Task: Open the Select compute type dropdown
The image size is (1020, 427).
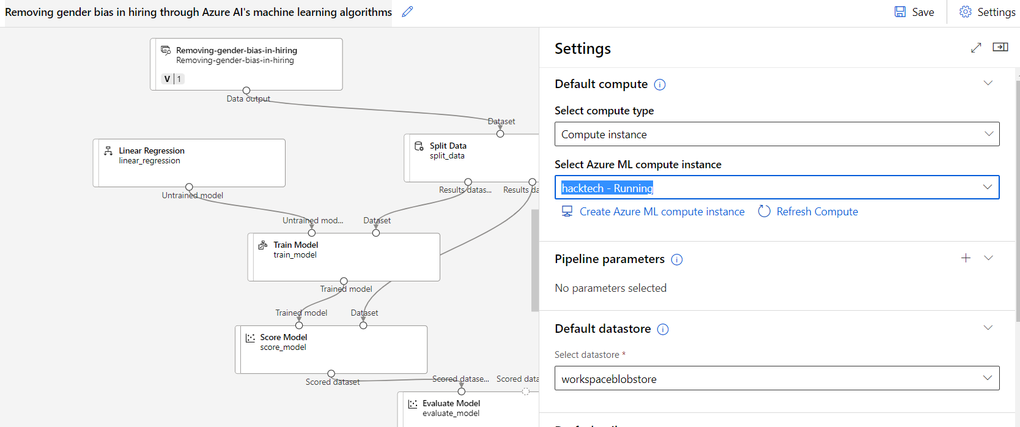Action: (777, 134)
